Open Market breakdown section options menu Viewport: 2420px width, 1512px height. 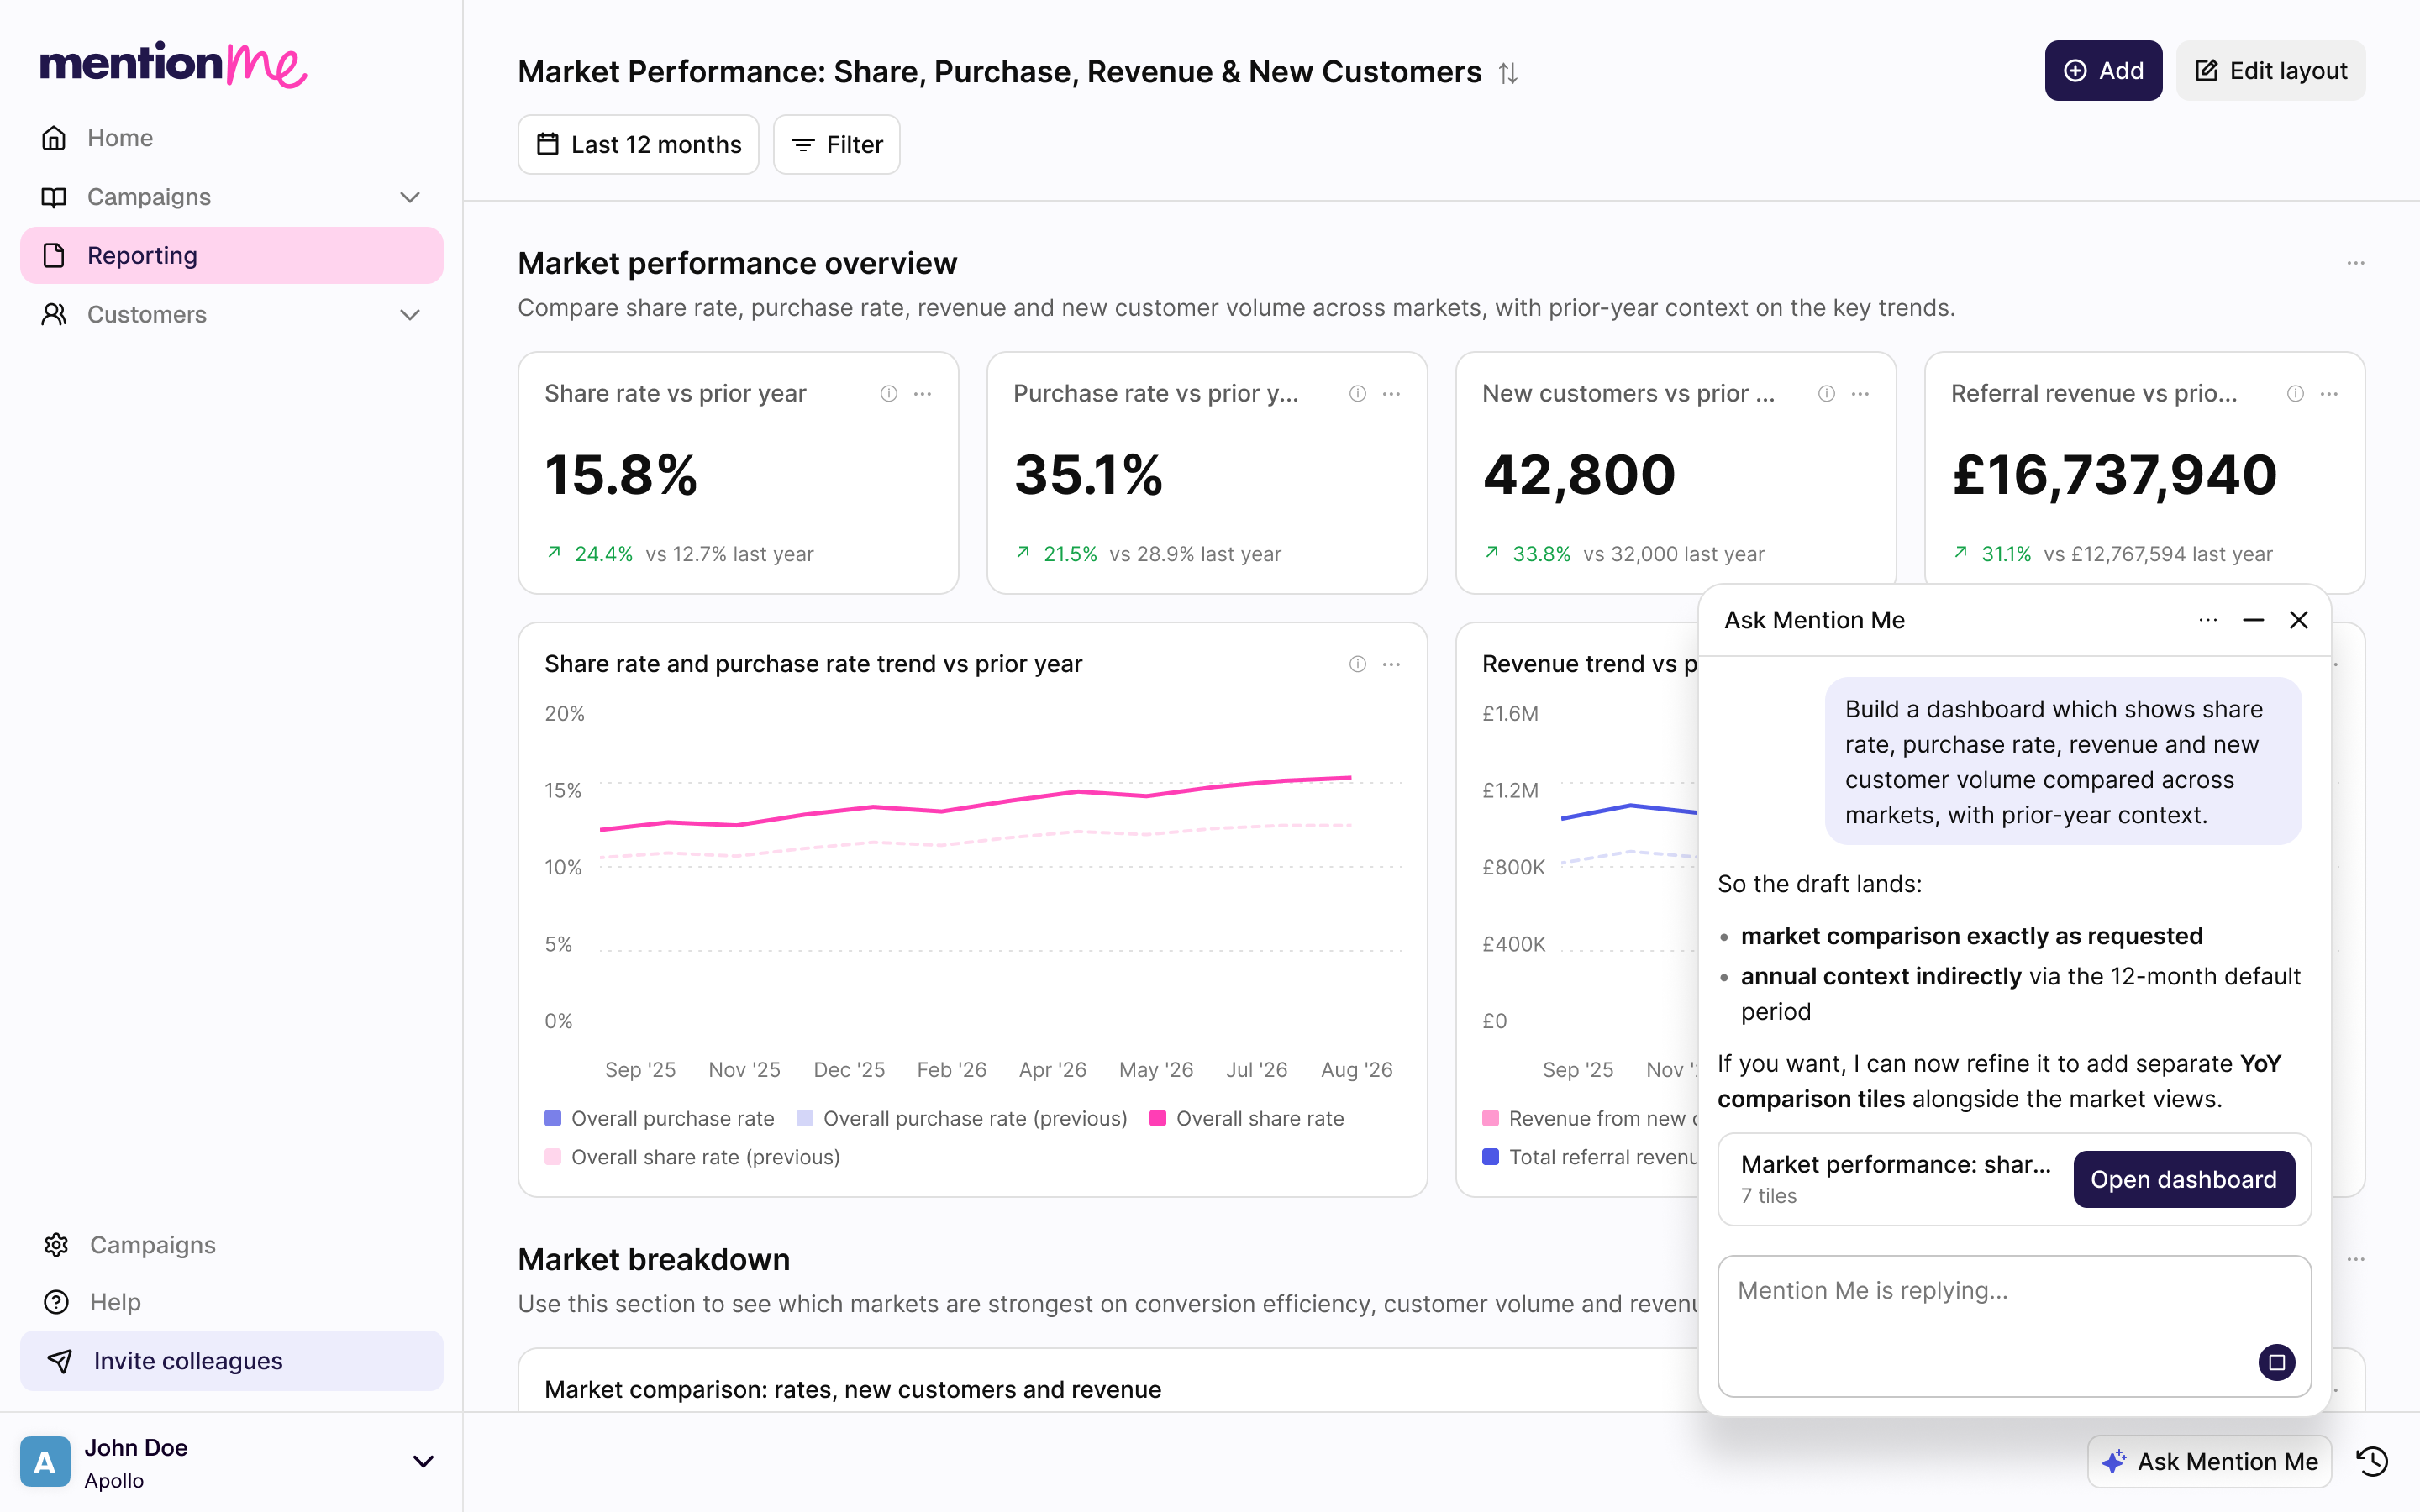click(x=2356, y=1259)
